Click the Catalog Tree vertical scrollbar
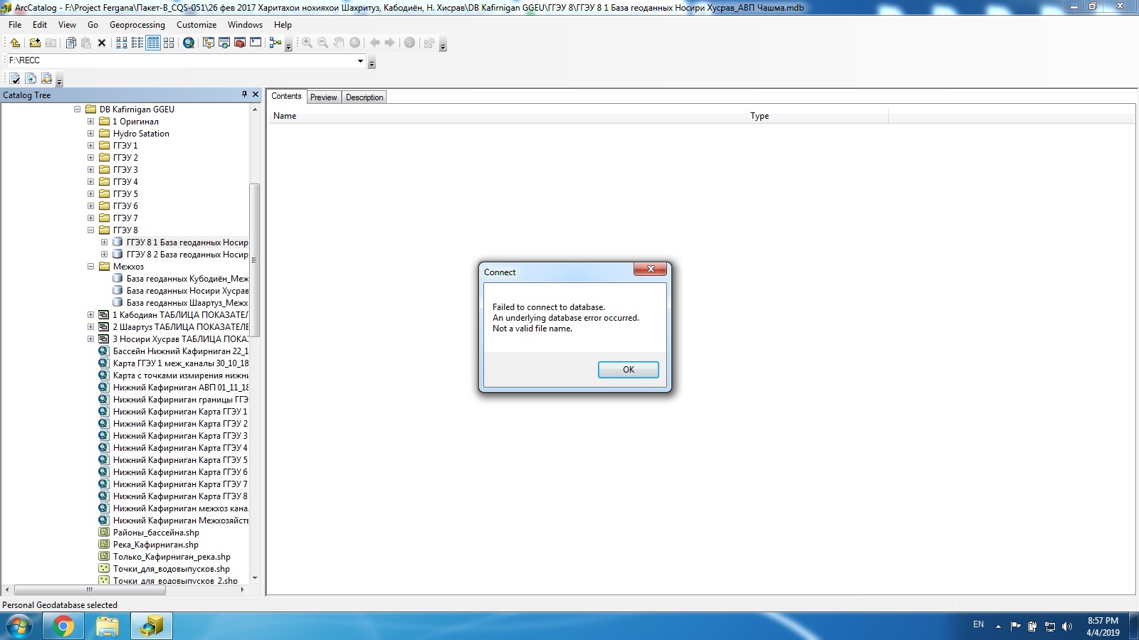Image resolution: width=1139 pixels, height=640 pixels. 255,260
